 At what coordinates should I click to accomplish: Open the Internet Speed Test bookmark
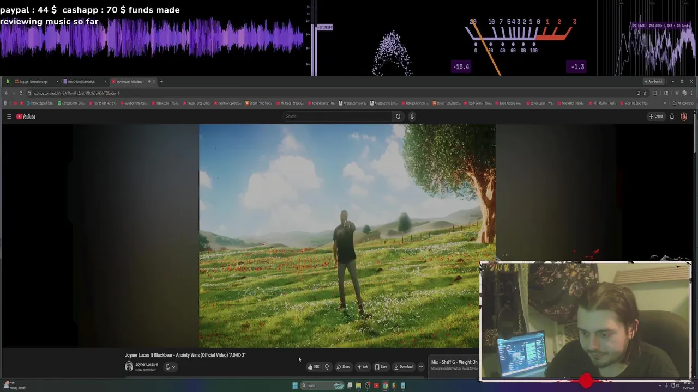[x=39, y=103]
